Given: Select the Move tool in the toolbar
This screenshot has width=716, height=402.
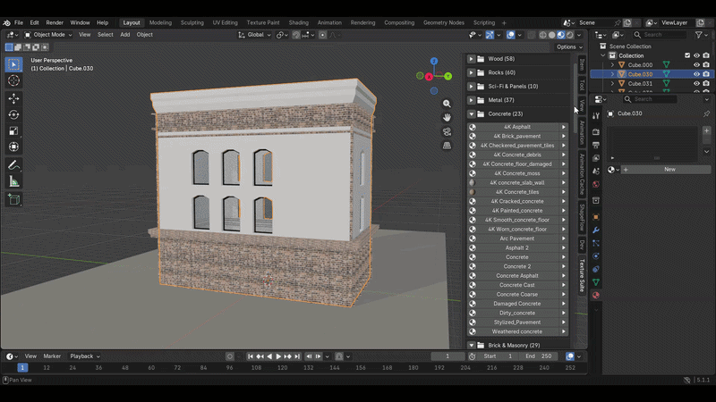Looking at the screenshot, I should (13, 98).
